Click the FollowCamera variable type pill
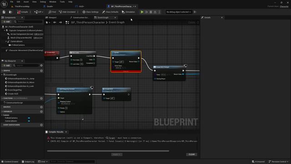291x164 pixels. click(29, 118)
